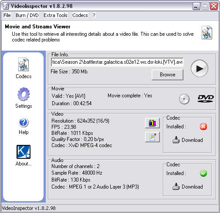The width and height of the screenshot is (220, 213).
Task: Download the audio codec
Action: click(188, 187)
